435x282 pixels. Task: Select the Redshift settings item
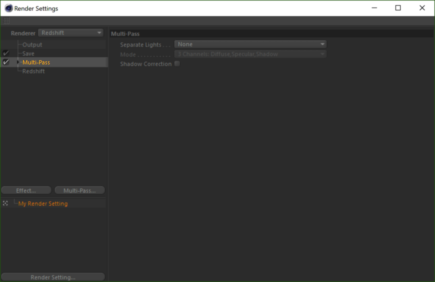click(33, 71)
